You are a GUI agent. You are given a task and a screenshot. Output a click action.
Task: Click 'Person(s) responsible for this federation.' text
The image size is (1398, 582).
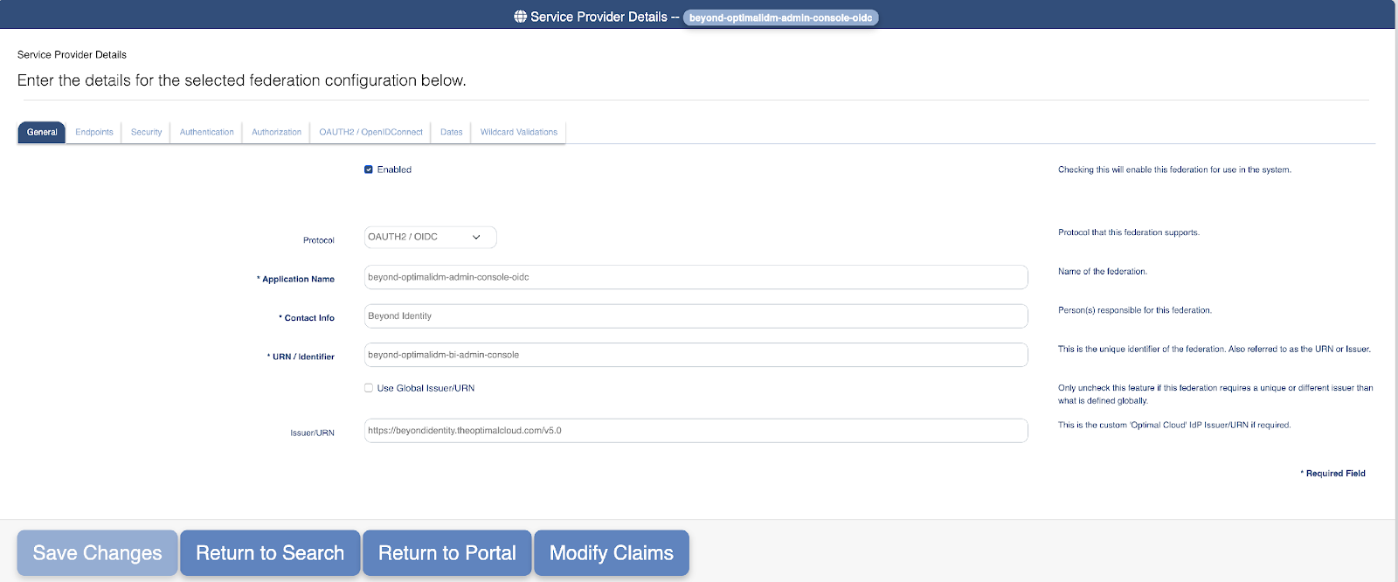coord(1134,310)
